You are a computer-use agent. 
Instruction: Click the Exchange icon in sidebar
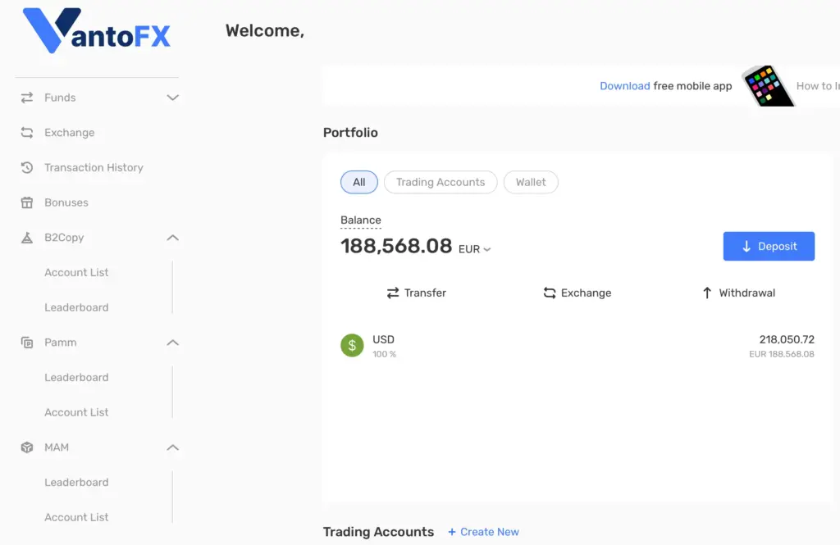[27, 133]
